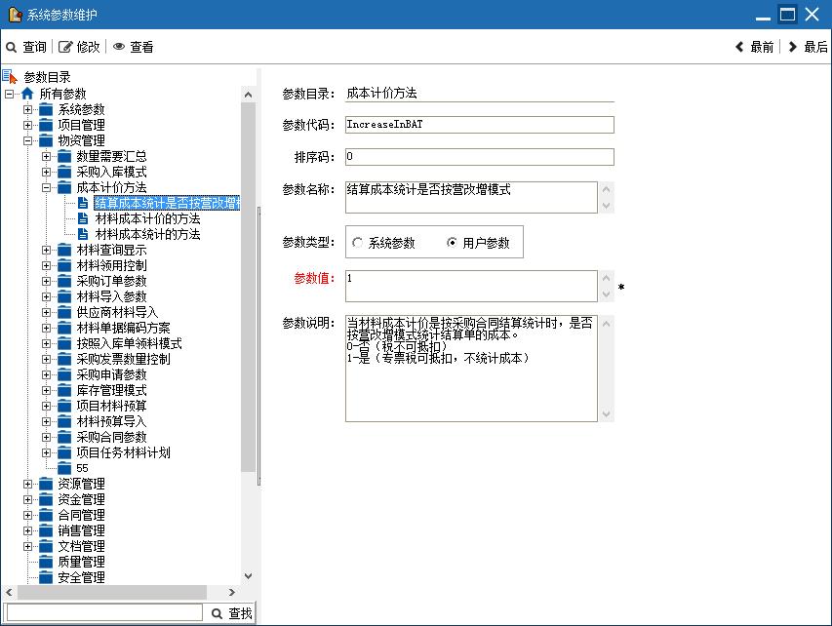Screen dimensions: 832x626
Task: Click the 参数代码 text field
Action: tap(479, 125)
